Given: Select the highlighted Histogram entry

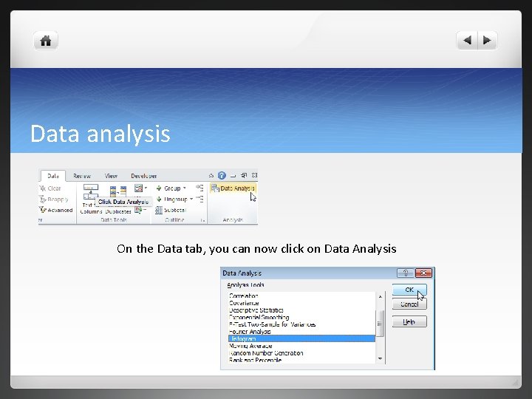Looking at the screenshot, I should 301,338.
